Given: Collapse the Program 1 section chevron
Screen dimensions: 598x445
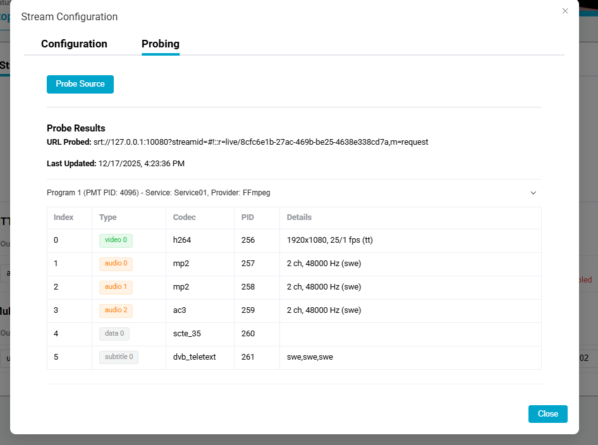Looking at the screenshot, I should pyautogui.click(x=533, y=193).
